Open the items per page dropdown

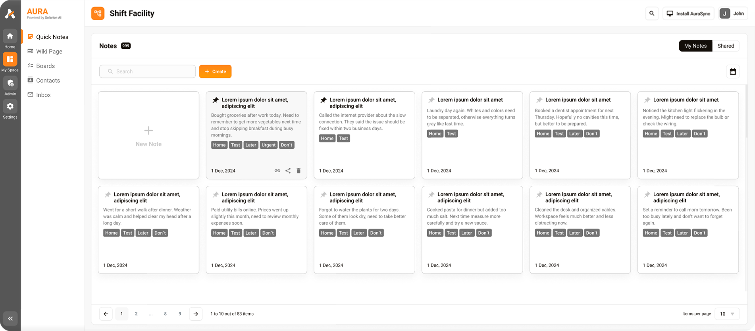point(727,314)
